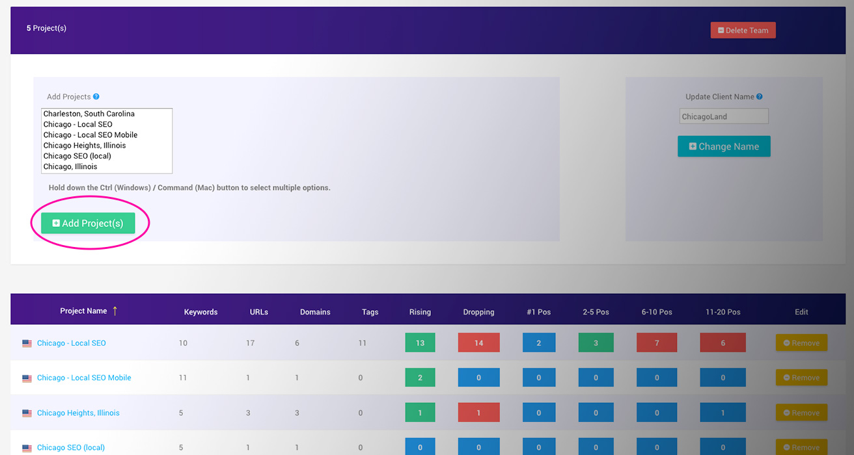
Task: Select Charleston, South Carolina in the project list
Action: [x=89, y=114]
